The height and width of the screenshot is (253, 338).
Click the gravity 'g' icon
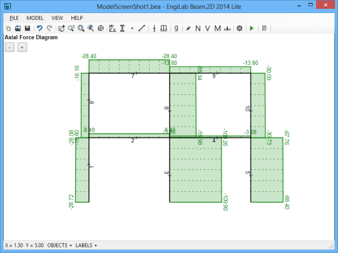pyautogui.click(x=177, y=28)
